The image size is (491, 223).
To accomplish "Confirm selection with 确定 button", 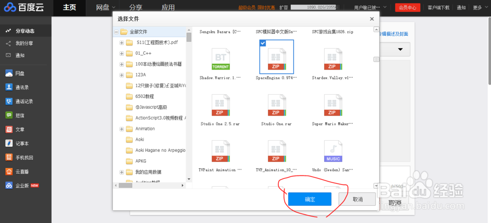I will [310, 199].
